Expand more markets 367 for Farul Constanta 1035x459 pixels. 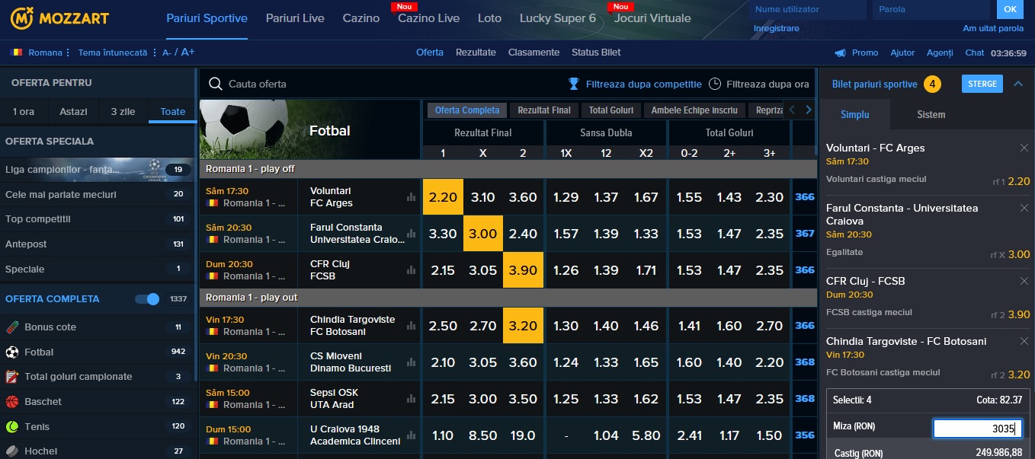coord(805,234)
